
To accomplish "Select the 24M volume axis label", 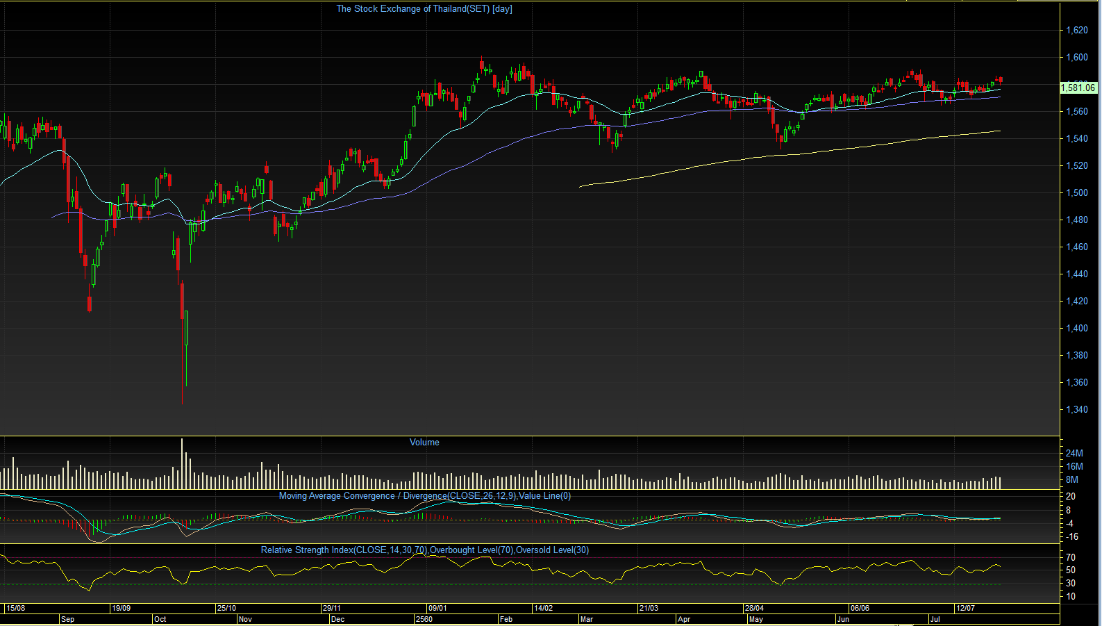I will [1074, 454].
